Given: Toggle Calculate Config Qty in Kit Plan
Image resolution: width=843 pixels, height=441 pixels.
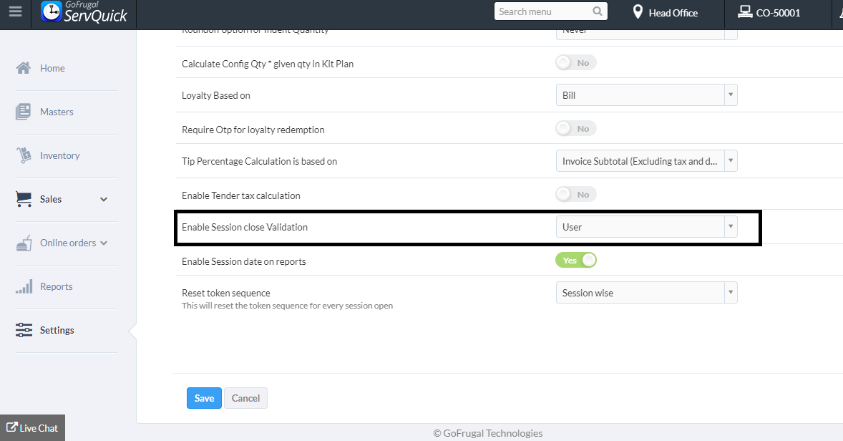Looking at the screenshot, I should click(x=575, y=63).
